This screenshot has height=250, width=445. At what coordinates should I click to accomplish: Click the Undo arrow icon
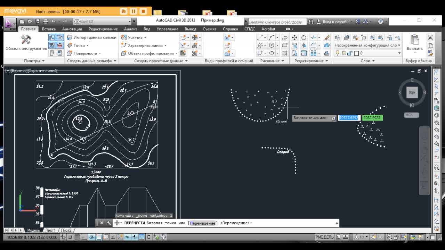pos(53,22)
